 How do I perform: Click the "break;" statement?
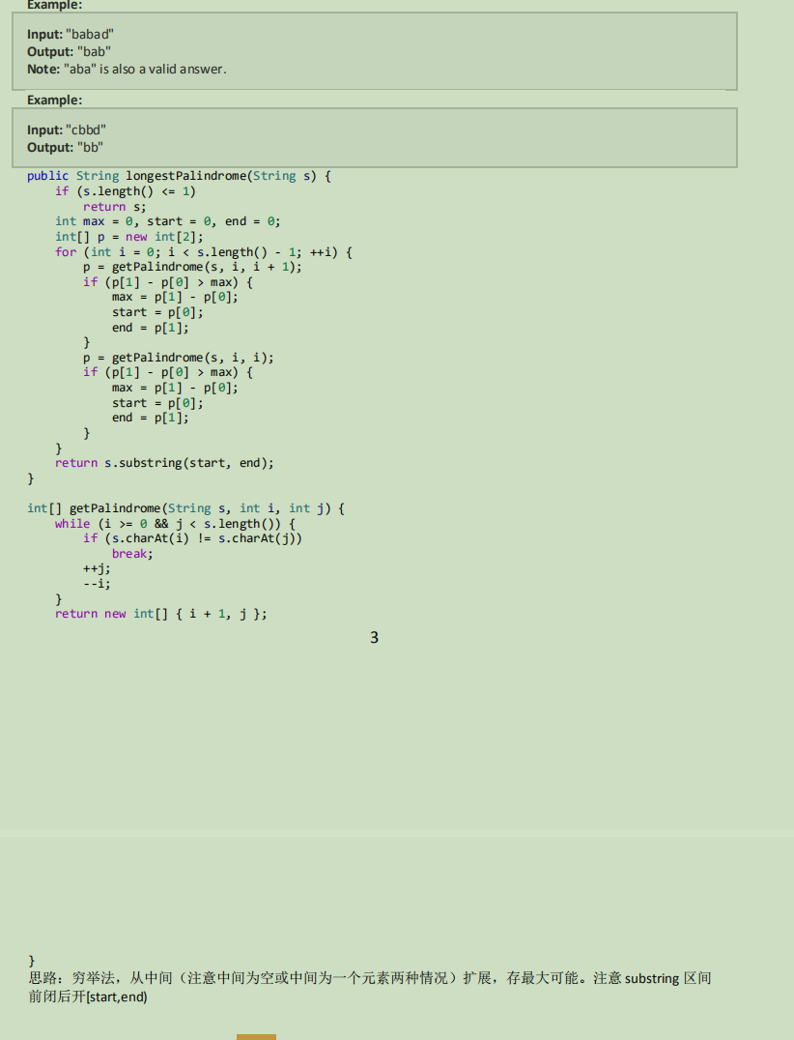[x=132, y=554]
